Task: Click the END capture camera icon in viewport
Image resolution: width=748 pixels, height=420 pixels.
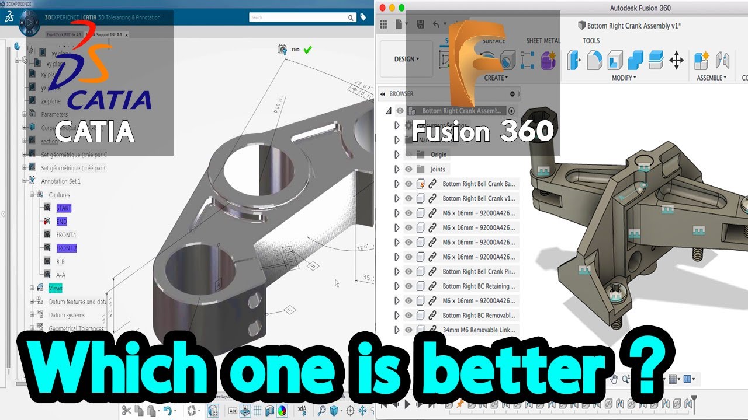Action: click(x=282, y=50)
